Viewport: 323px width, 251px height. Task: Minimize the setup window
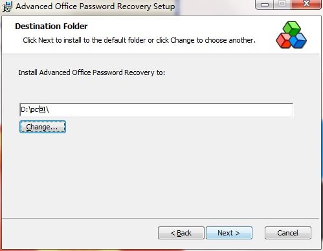tap(265, 5)
